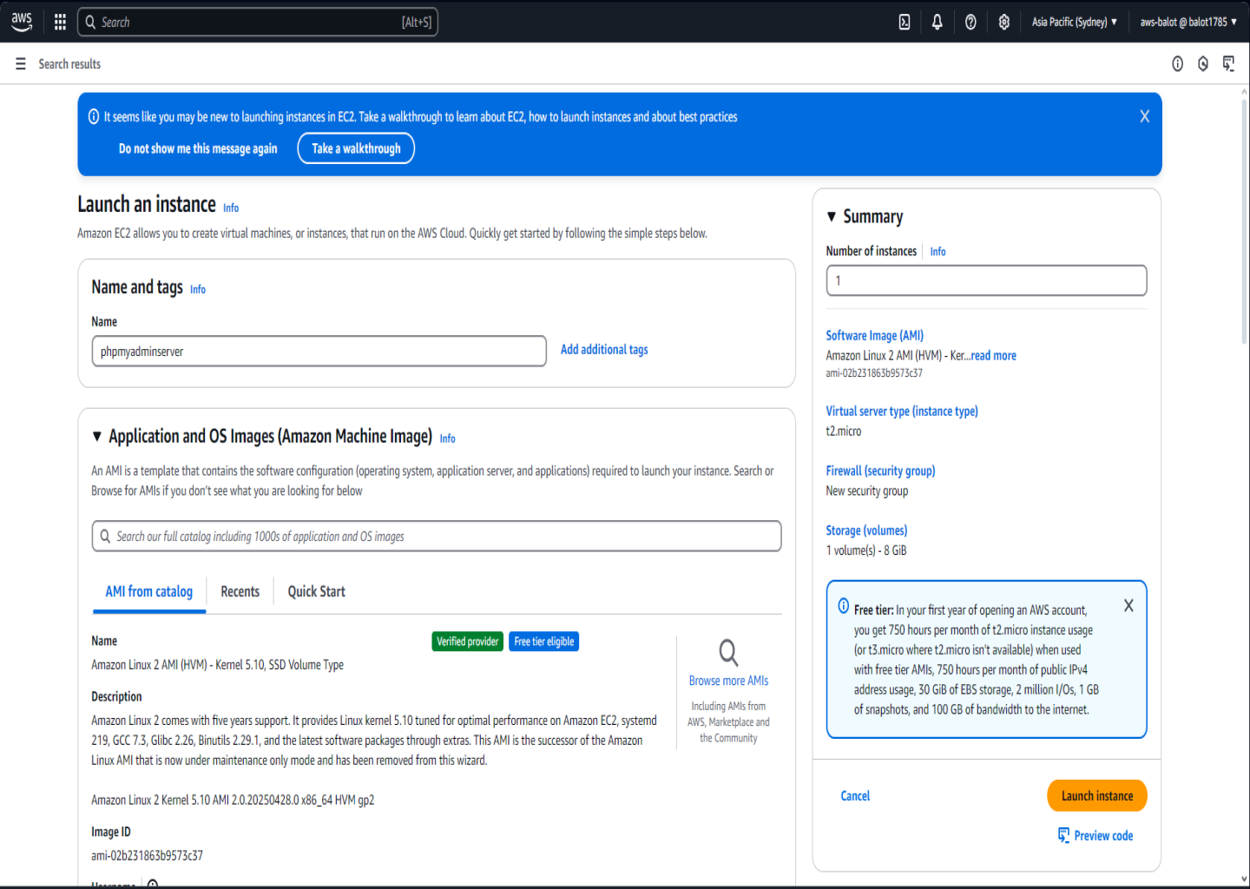The image size is (1250, 889).
Task: Switch to the Recents tab
Action: [240, 591]
